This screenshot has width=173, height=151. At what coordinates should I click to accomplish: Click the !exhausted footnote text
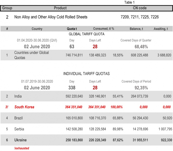tap(22, 148)
